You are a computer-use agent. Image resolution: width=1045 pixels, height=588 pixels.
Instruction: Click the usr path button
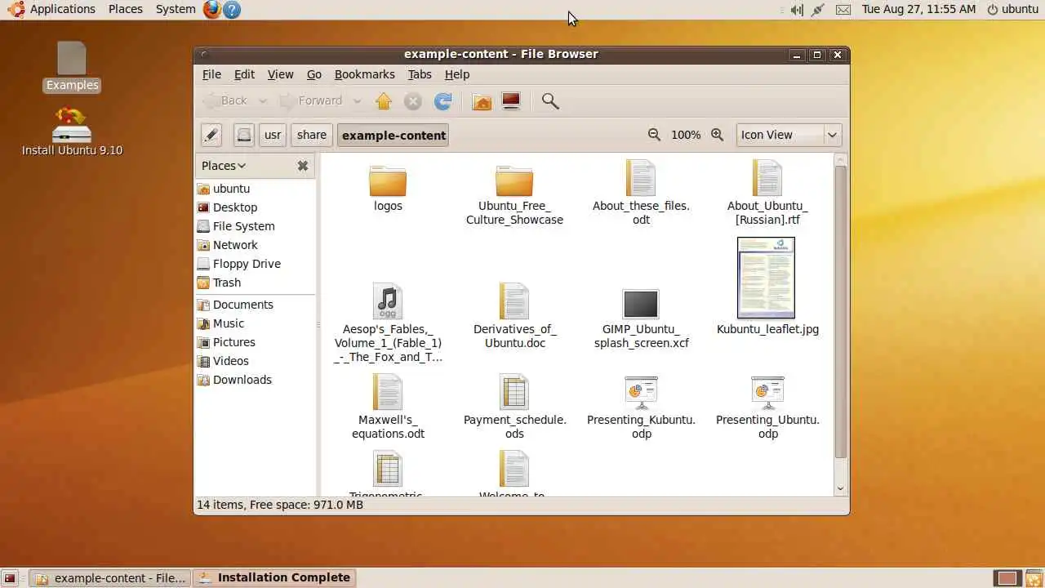coord(273,135)
